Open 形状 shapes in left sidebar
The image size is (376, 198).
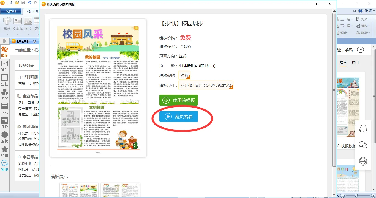[x=4, y=137]
